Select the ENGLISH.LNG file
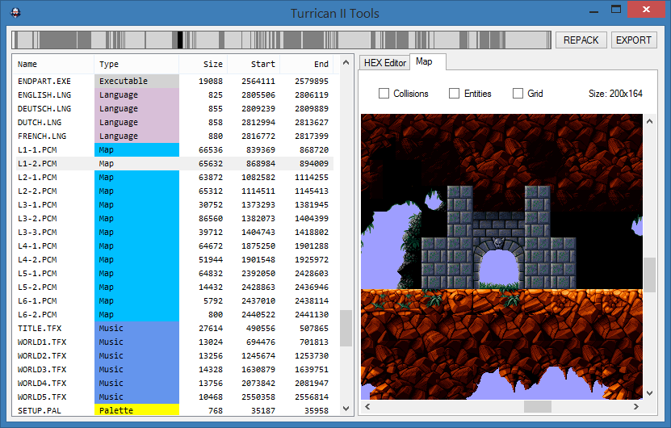 pos(173,94)
